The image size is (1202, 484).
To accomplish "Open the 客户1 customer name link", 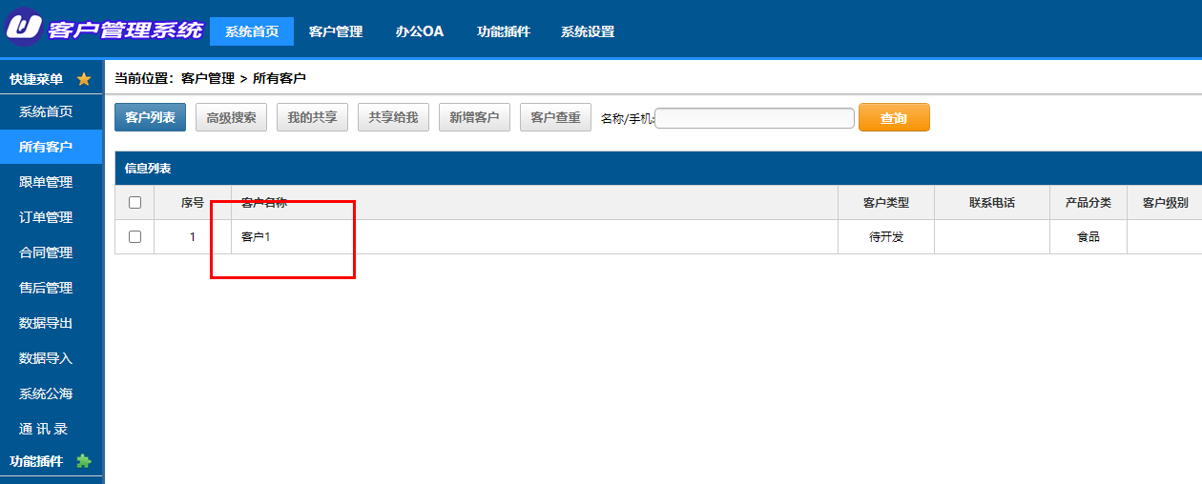I will pyautogui.click(x=256, y=237).
